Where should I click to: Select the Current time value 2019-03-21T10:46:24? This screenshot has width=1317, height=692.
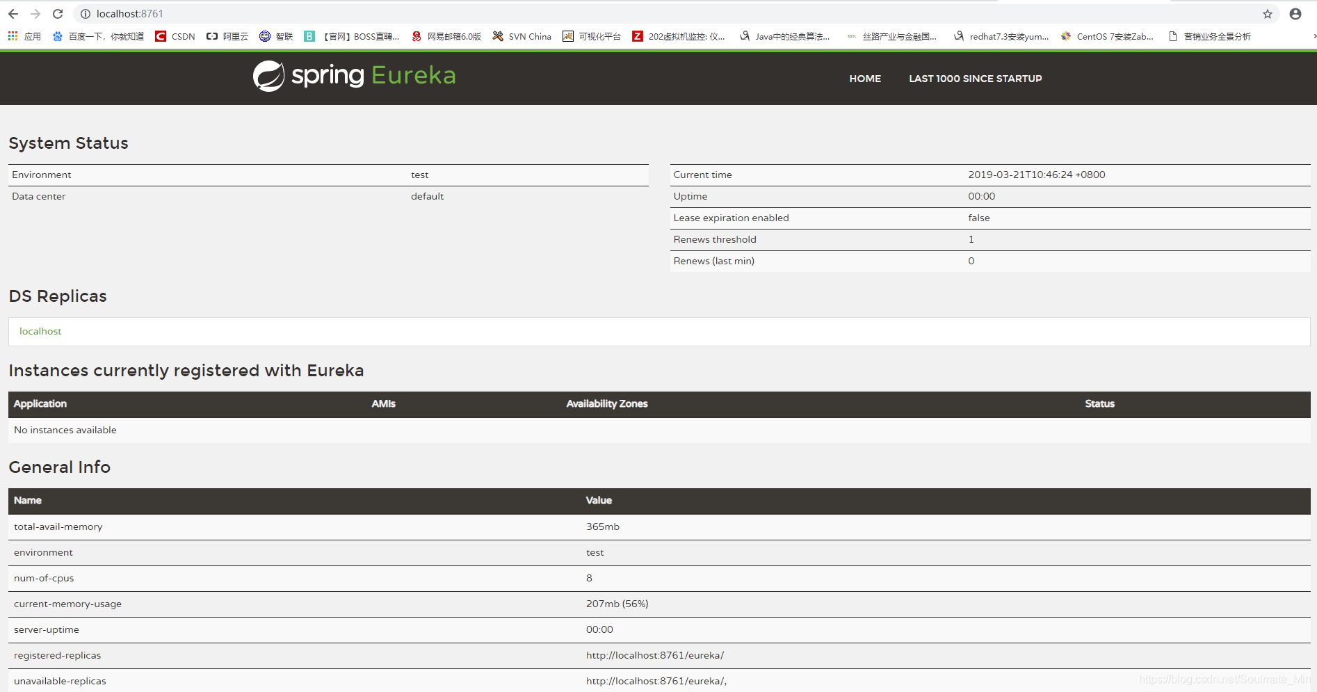1036,175
